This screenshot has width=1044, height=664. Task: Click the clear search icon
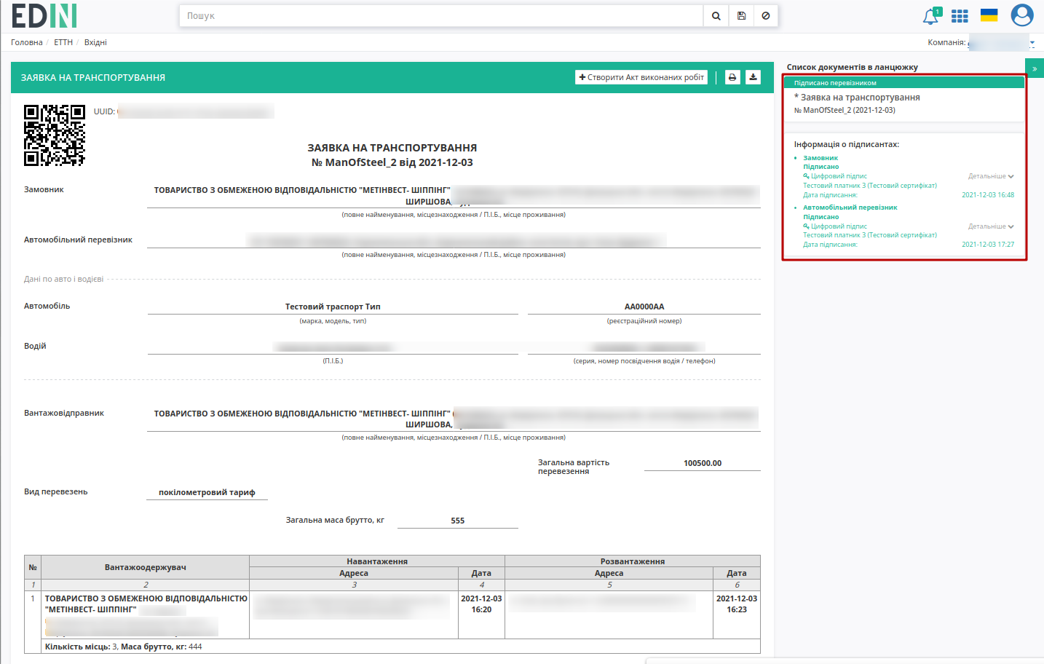(766, 16)
